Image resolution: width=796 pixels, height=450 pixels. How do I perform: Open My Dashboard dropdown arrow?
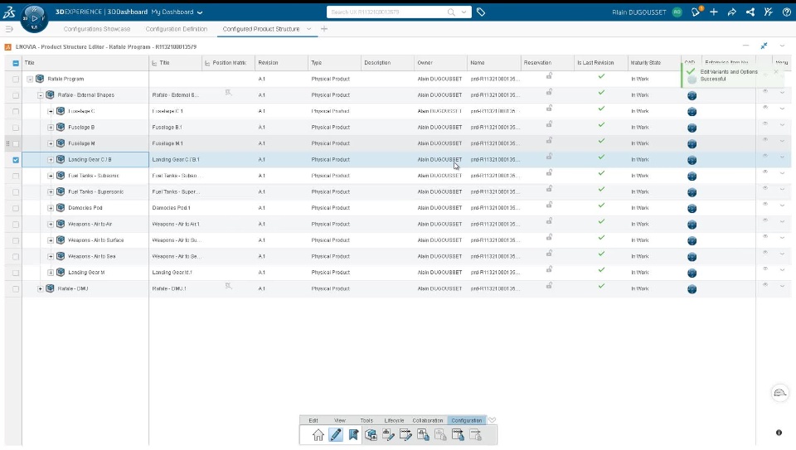pyautogui.click(x=200, y=12)
